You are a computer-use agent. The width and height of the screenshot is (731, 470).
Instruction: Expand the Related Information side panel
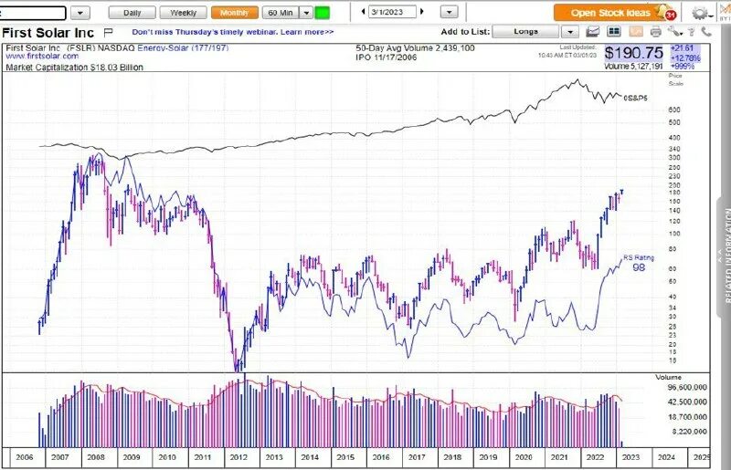pyautogui.click(x=724, y=256)
